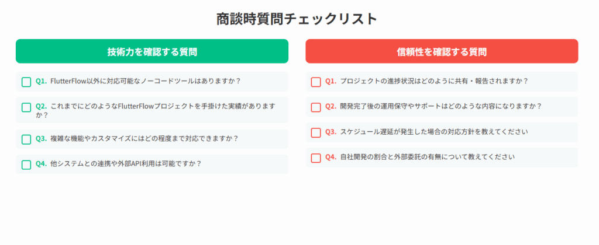The width and height of the screenshot is (599, 245).
Task: Click the 他システムとの連携 question row
Action: pos(152,164)
